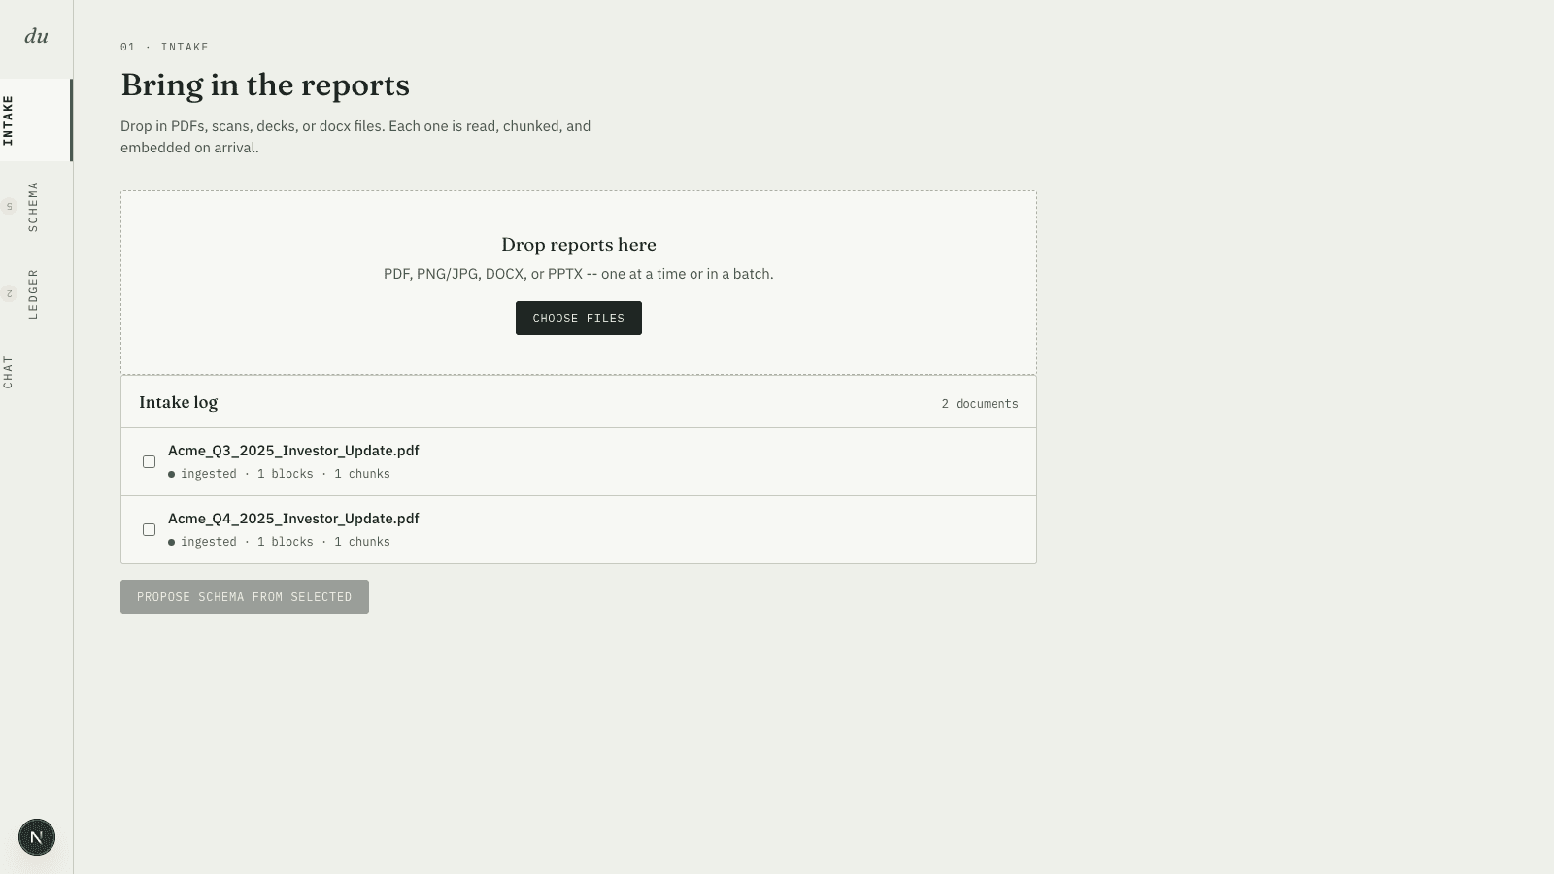The height and width of the screenshot is (874, 1554).
Task: Open the Schema sidebar tab
Action: pyautogui.click(x=35, y=207)
